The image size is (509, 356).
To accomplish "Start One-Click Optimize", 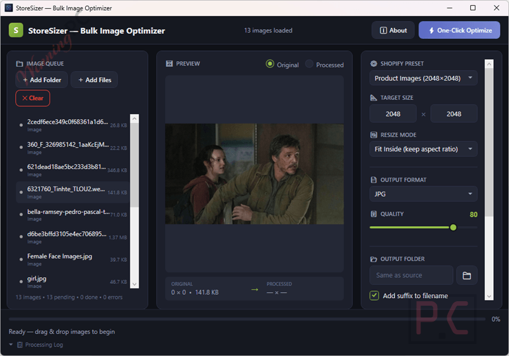I will [459, 30].
